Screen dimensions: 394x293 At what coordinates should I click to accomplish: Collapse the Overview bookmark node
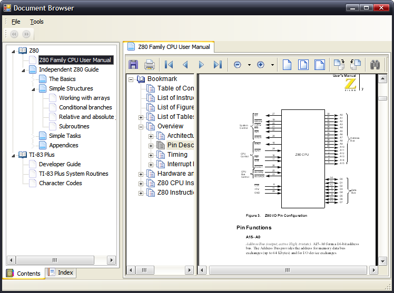click(141, 126)
